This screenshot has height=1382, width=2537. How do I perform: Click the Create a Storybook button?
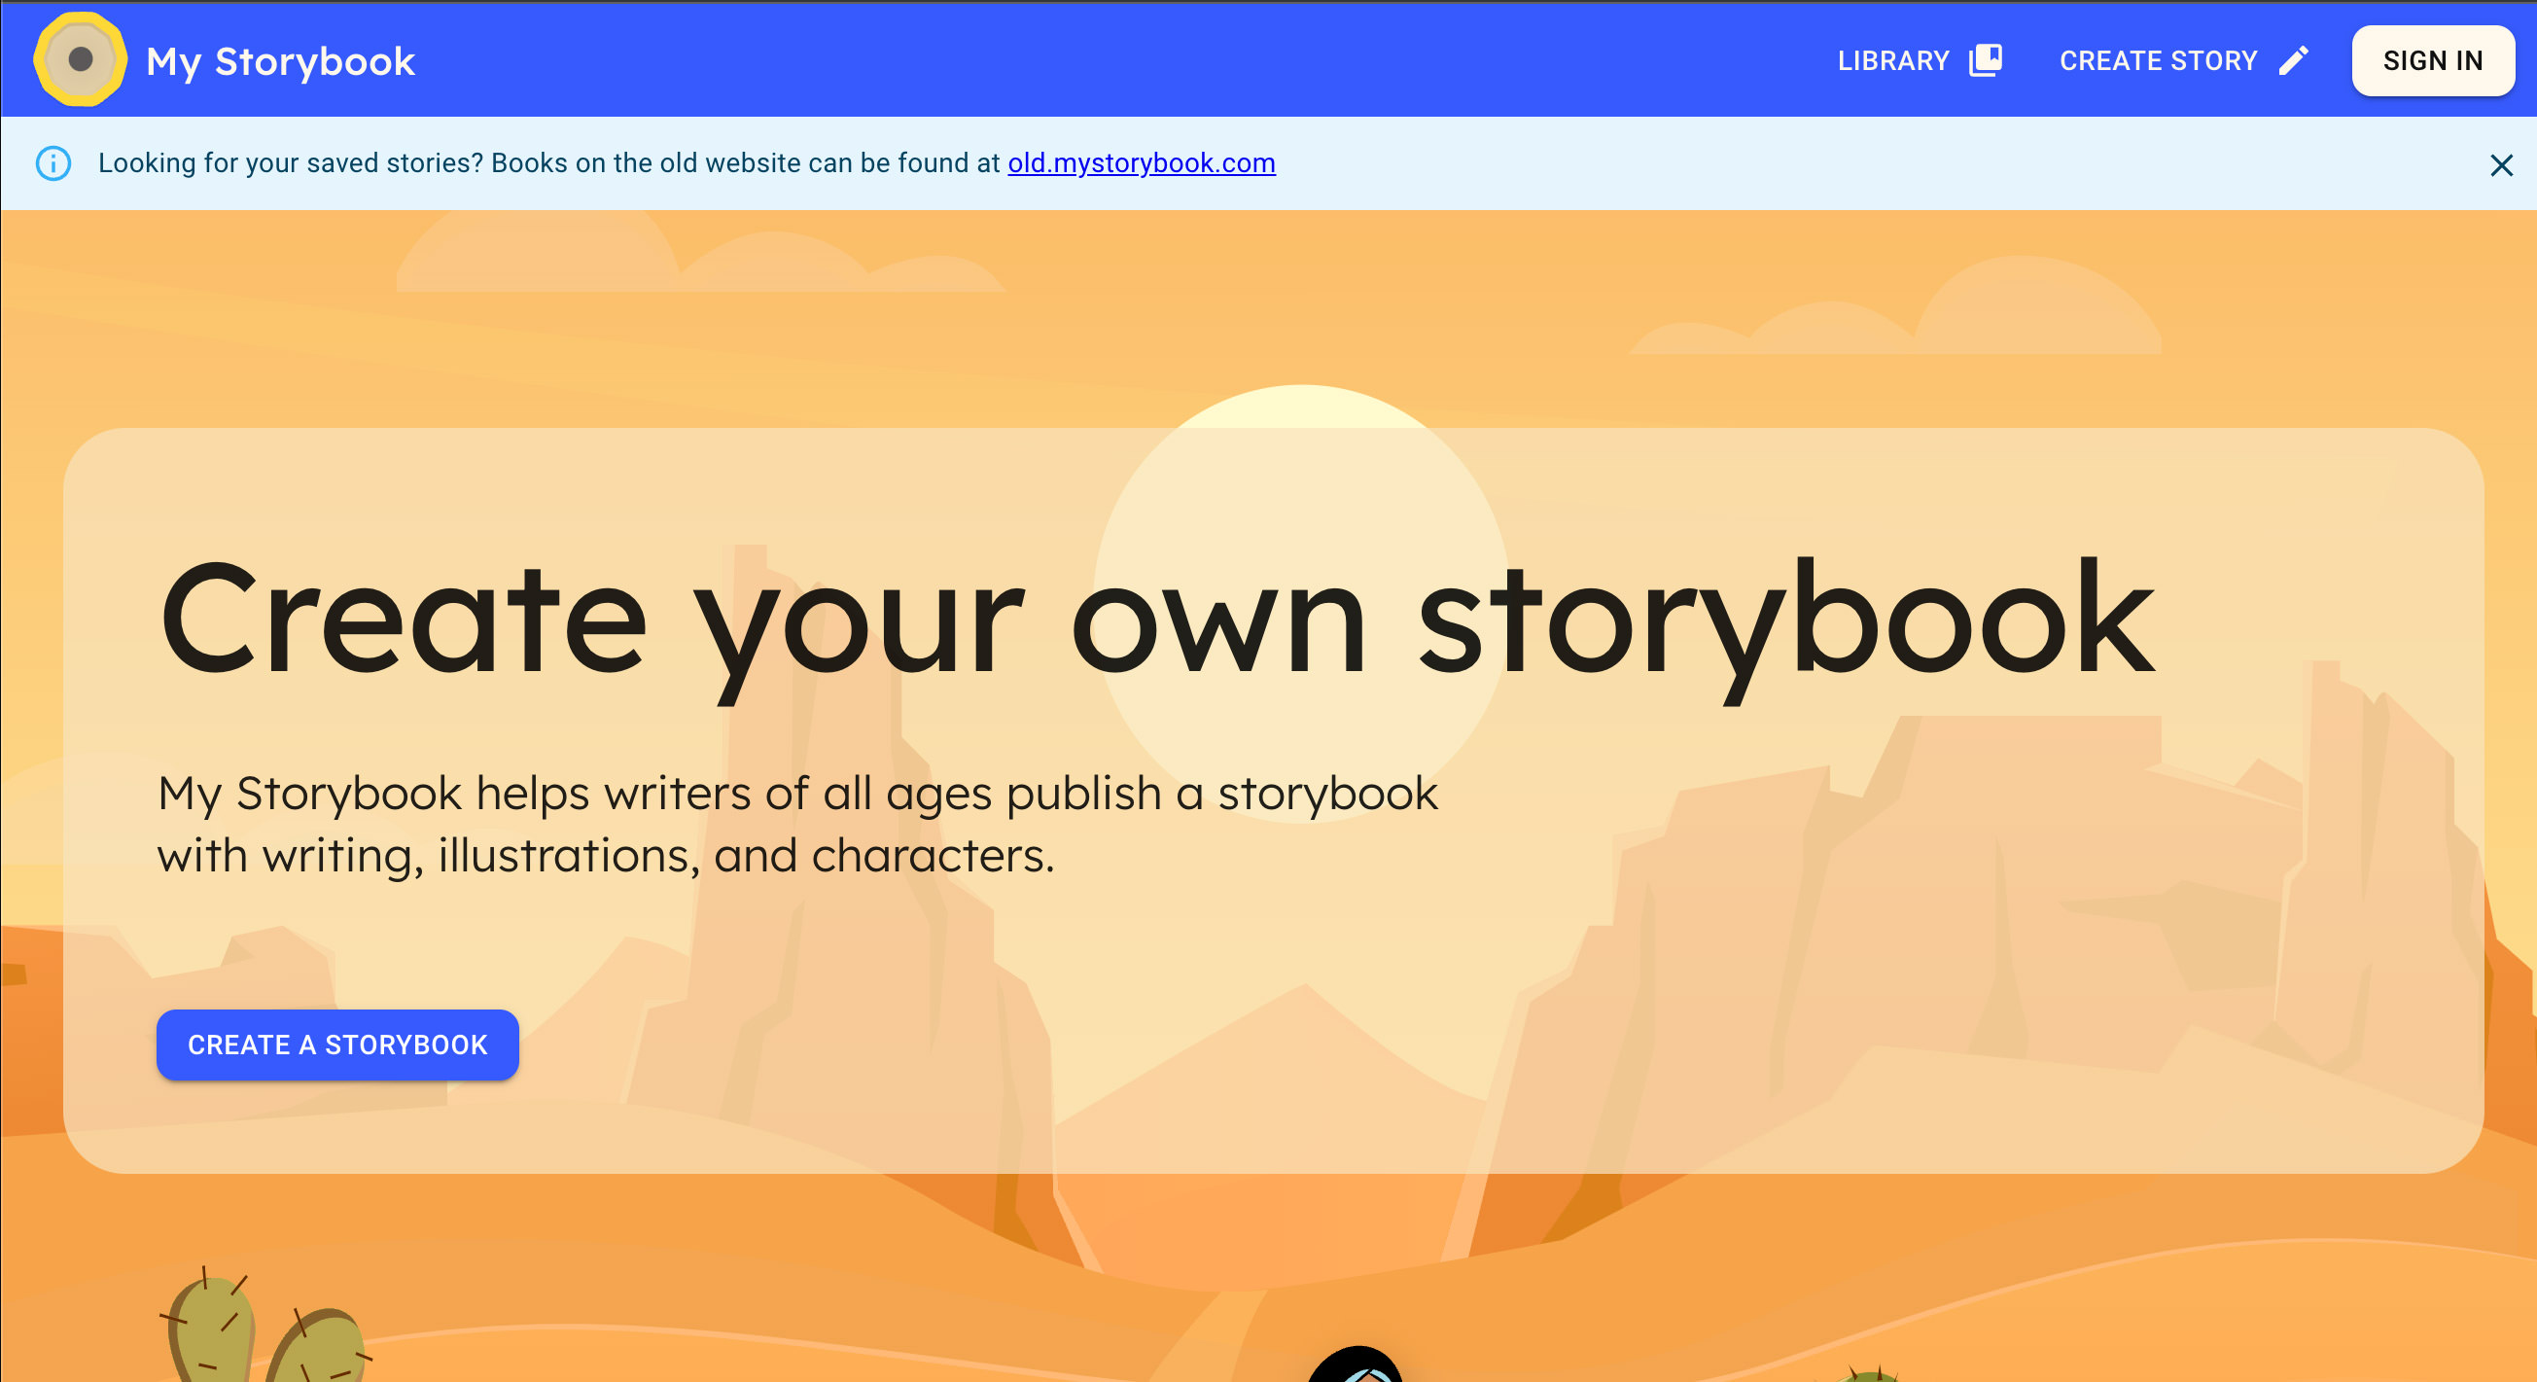tap(337, 1045)
